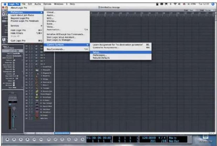Click the channel strip volume fader
The width and height of the screenshot is (217, 146).
[14, 116]
